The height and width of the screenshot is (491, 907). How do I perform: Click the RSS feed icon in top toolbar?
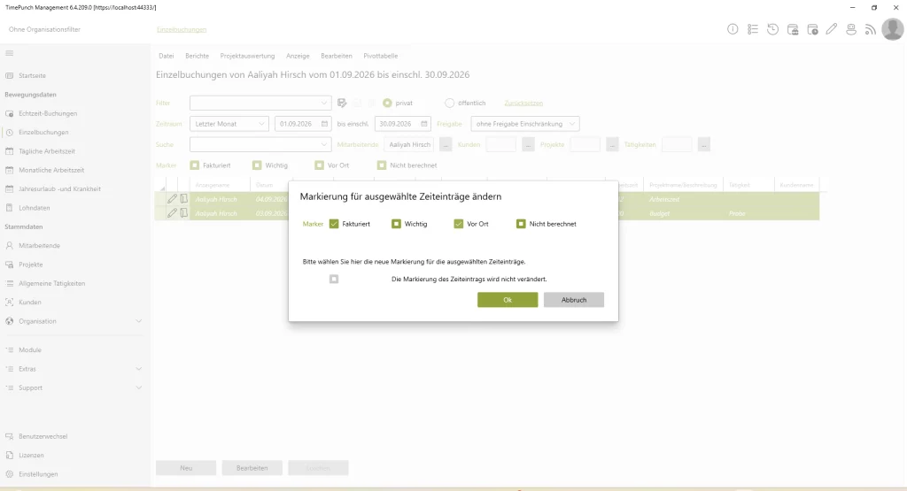pos(870,29)
